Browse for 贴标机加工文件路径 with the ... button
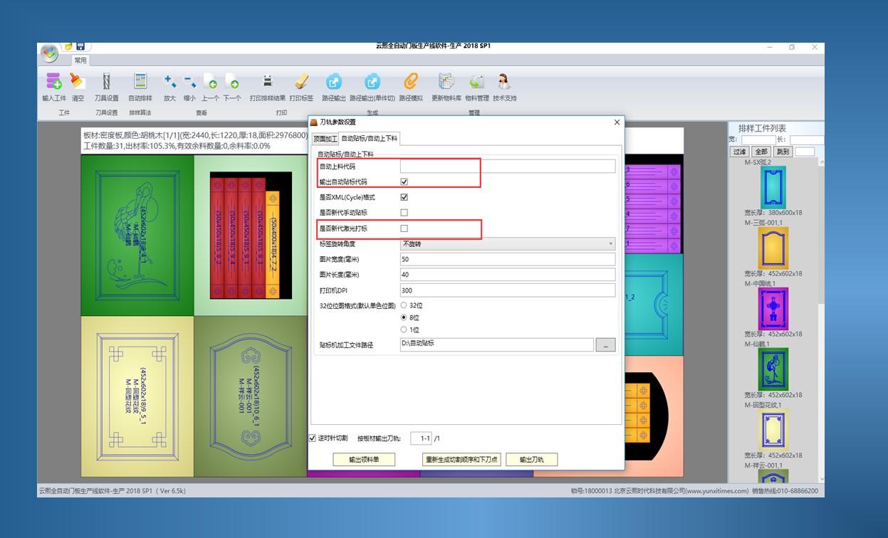Image resolution: width=888 pixels, height=538 pixels. [x=605, y=344]
